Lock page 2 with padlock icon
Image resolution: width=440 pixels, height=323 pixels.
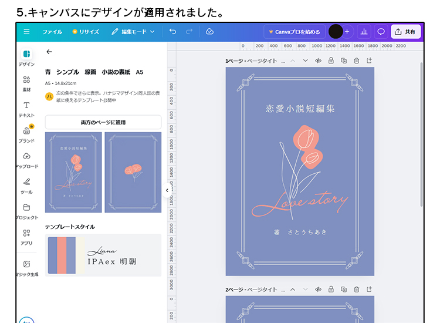click(331, 290)
